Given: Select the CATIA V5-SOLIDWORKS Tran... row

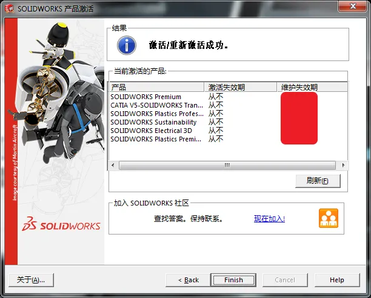Looking at the screenshot, I should [x=229, y=105].
